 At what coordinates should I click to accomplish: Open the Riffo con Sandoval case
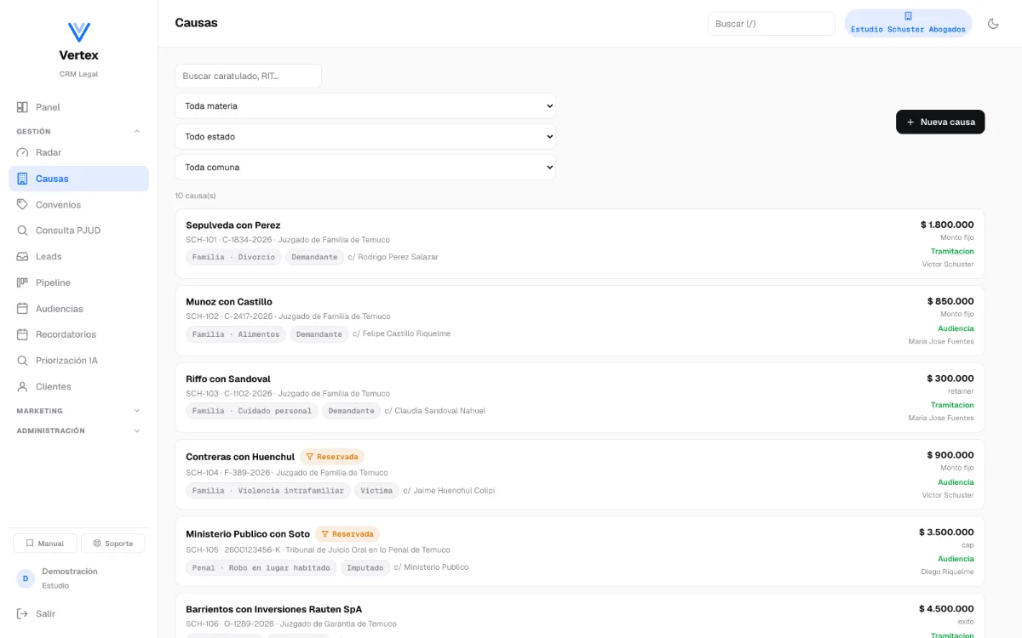click(579, 398)
